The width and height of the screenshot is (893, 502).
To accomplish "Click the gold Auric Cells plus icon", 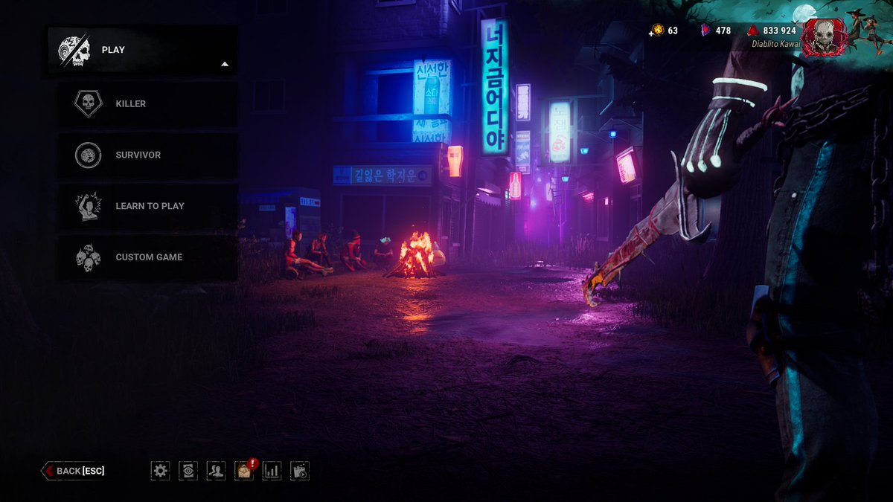I will (657, 30).
